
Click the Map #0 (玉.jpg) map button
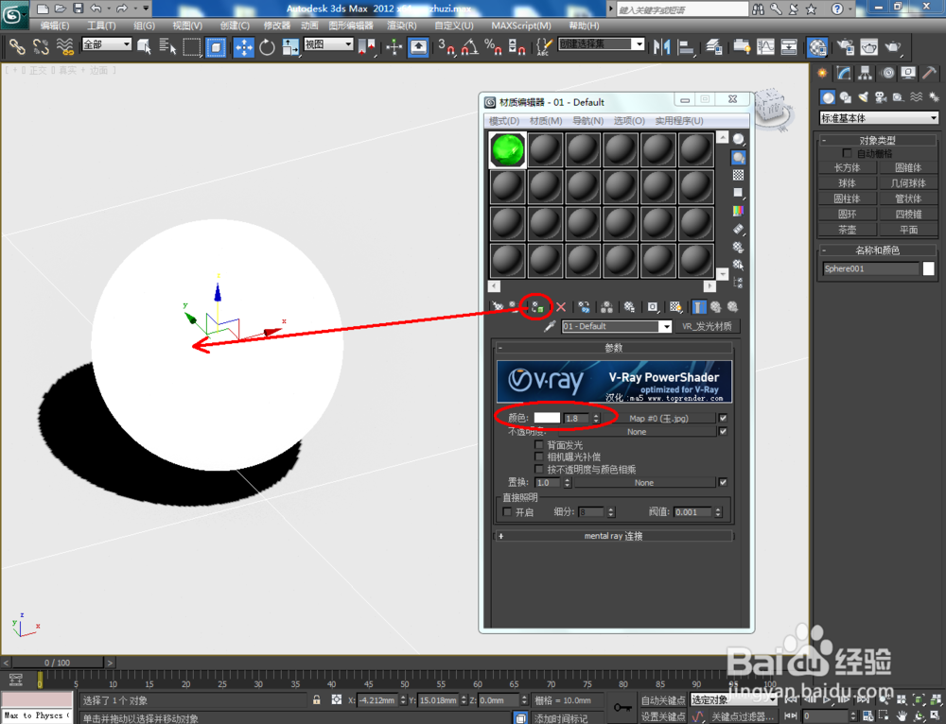(658, 418)
